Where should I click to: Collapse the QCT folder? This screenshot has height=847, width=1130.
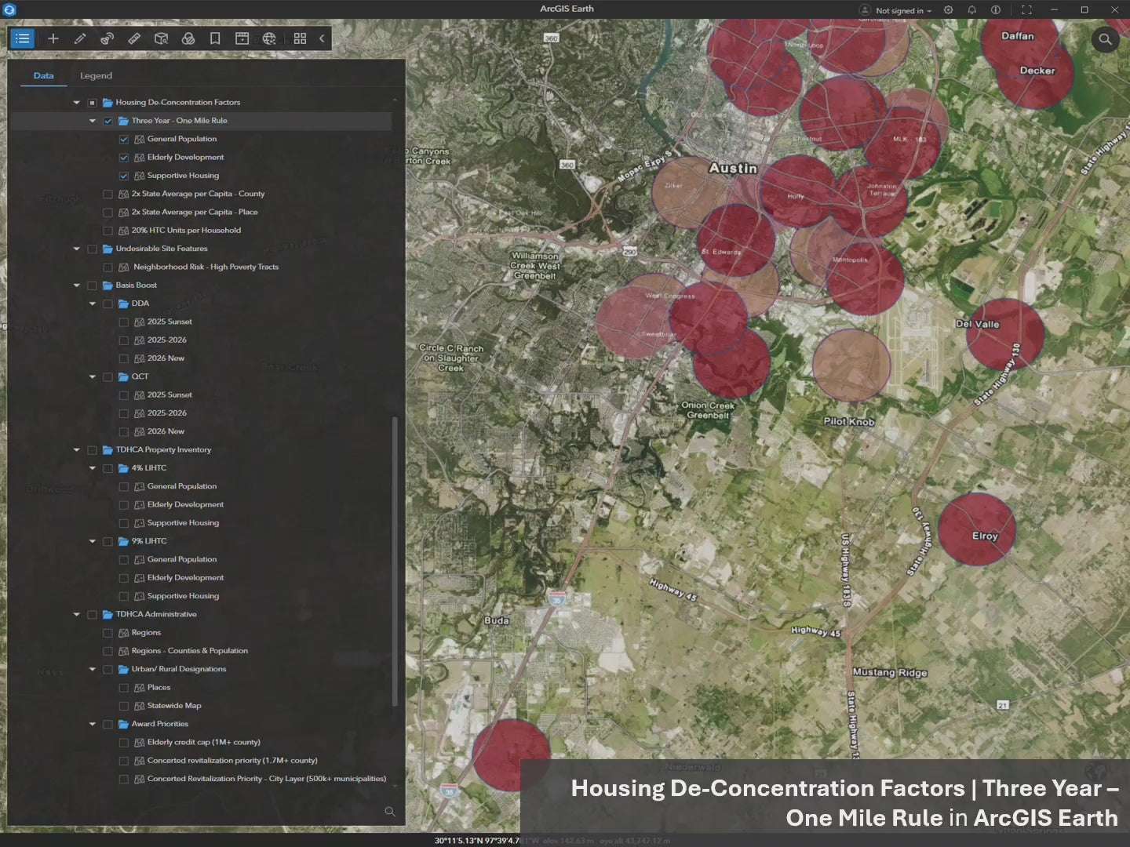point(92,376)
